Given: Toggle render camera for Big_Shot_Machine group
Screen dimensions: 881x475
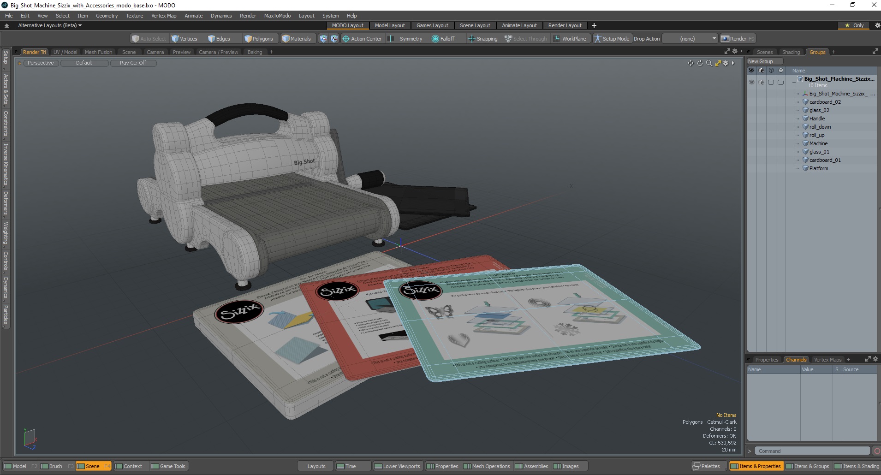Looking at the screenshot, I should (762, 82).
